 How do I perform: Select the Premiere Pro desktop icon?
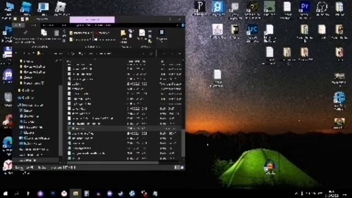tap(305, 9)
